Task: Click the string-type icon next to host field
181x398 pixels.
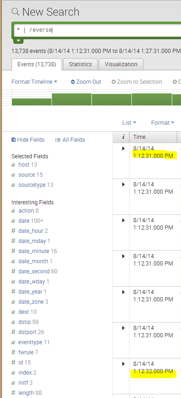Action: click(x=13, y=165)
